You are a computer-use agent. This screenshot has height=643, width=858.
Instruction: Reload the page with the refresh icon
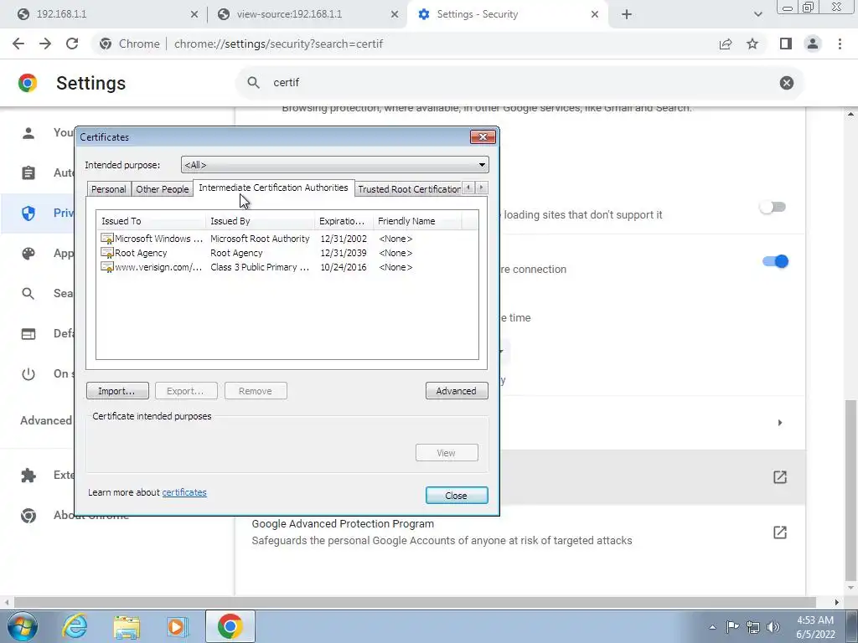point(72,44)
